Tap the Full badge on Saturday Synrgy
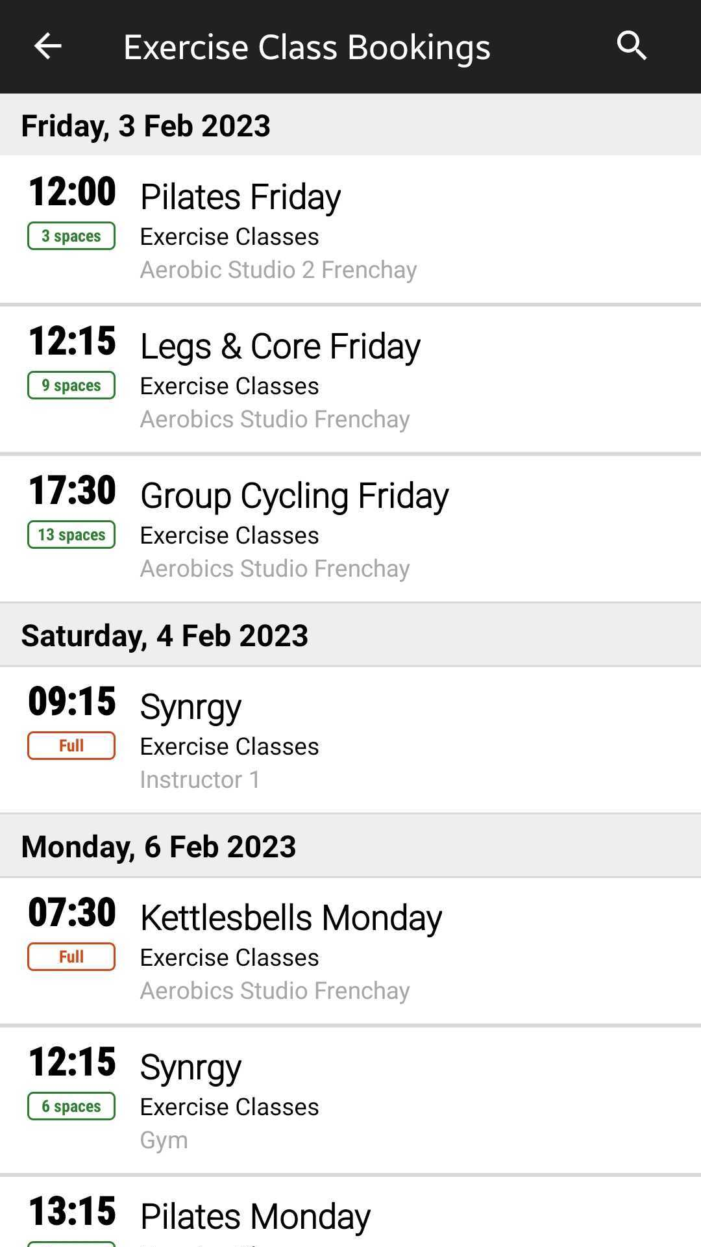 click(x=71, y=746)
